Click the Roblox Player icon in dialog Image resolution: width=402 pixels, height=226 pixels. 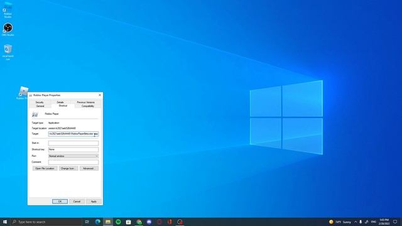point(35,114)
